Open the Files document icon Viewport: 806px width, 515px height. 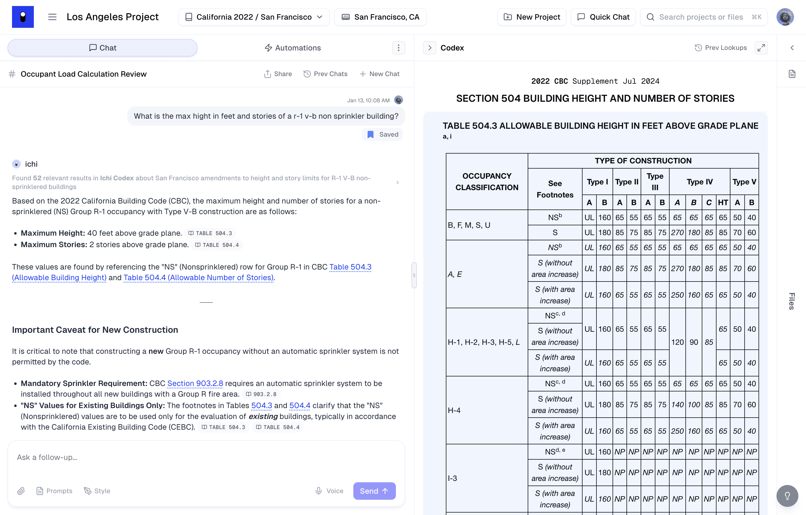[792, 74]
